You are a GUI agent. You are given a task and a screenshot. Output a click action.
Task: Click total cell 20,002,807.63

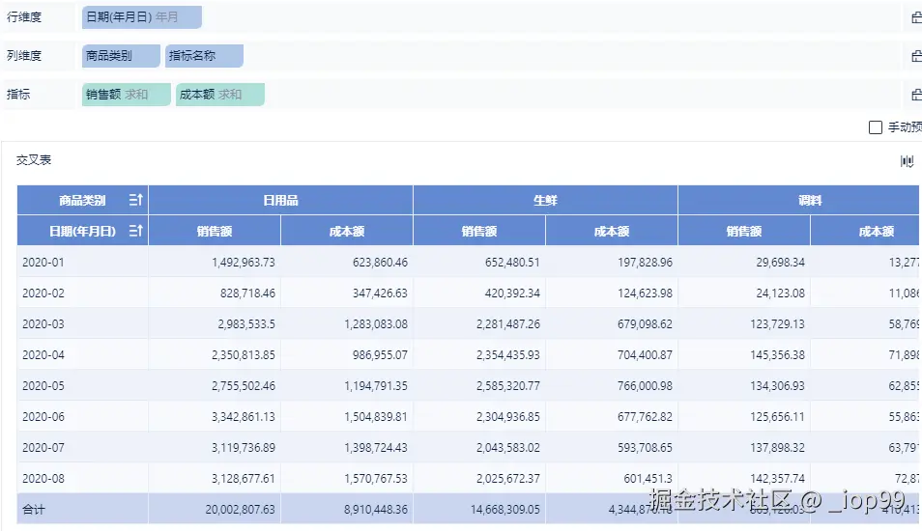coord(240,509)
